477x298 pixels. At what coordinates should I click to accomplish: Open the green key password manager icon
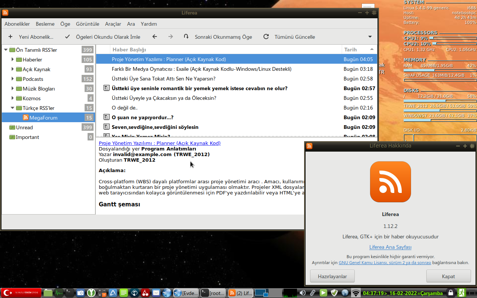tap(91, 293)
